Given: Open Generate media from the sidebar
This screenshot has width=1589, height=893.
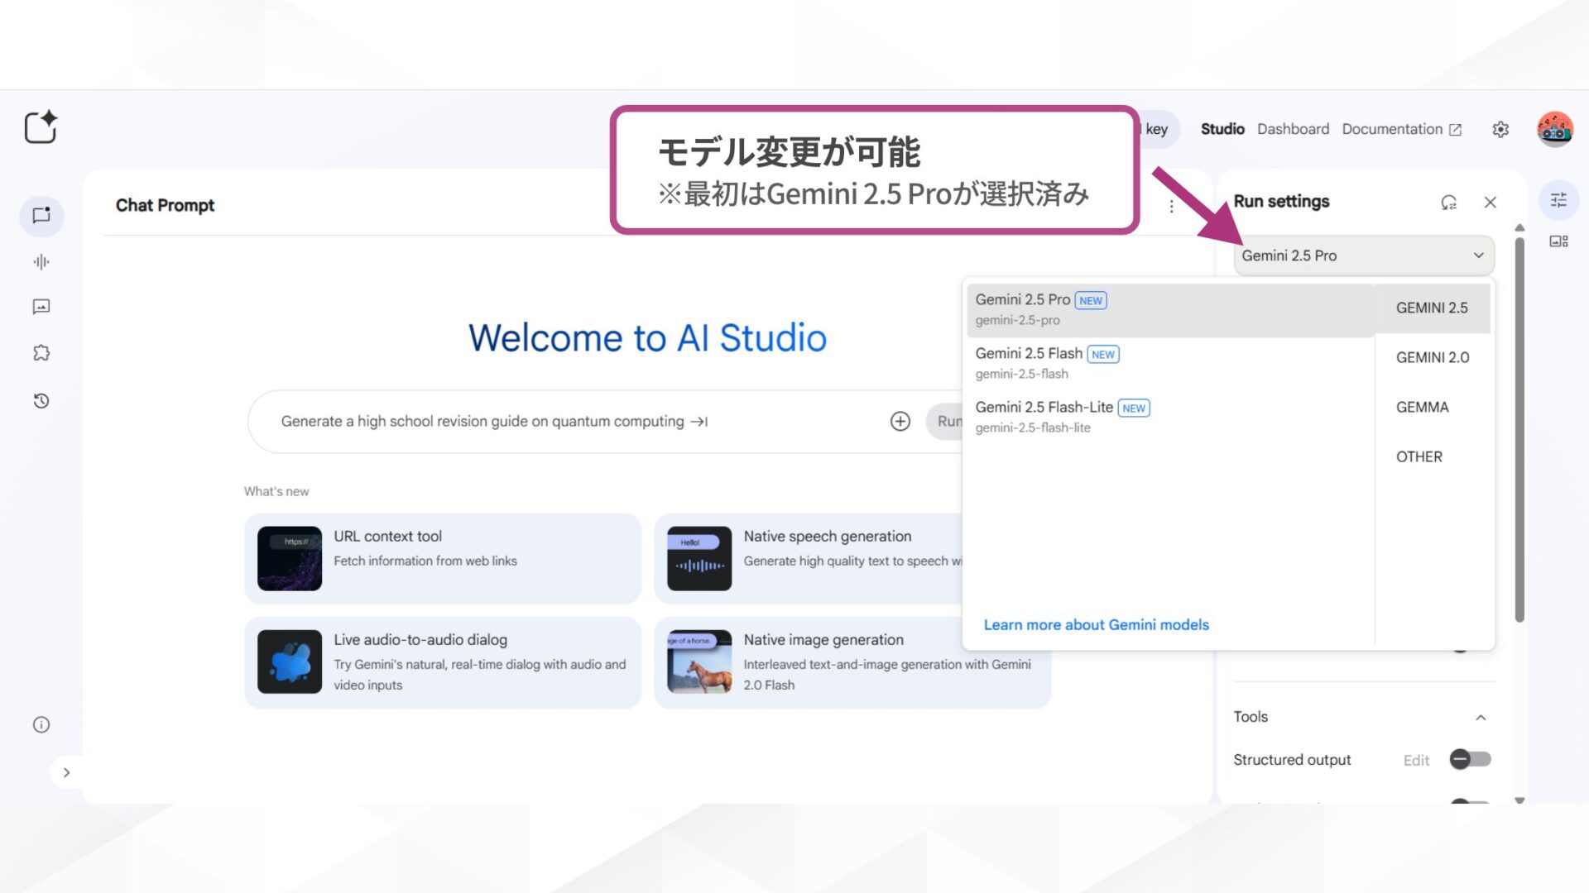Looking at the screenshot, I should pyautogui.click(x=41, y=307).
